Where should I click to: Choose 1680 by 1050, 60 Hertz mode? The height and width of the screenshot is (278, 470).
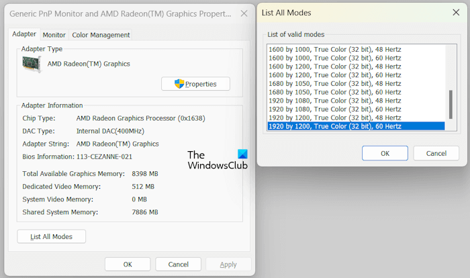(334, 92)
